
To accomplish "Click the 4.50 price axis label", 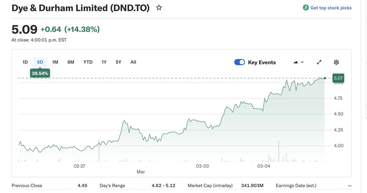I will [338, 114].
